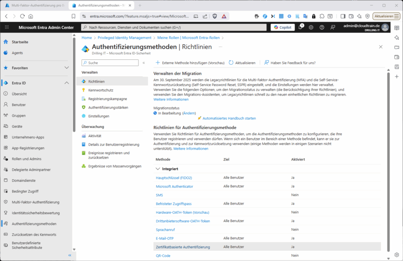The width and height of the screenshot is (403, 261).
Task: Open the Multi-Faktor-Authentifizierung shield icon
Action: pyautogui.click(x=6, y=202)
